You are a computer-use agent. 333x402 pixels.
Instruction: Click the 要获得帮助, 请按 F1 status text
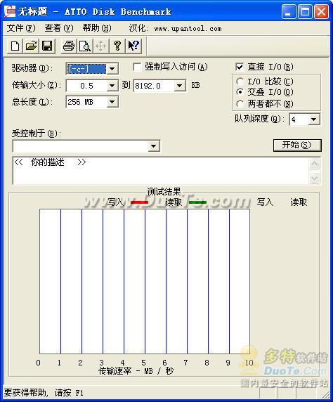coord(44,393)
